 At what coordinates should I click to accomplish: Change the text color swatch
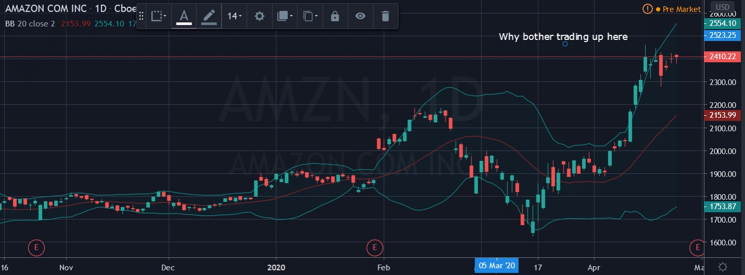coord(184,16)
